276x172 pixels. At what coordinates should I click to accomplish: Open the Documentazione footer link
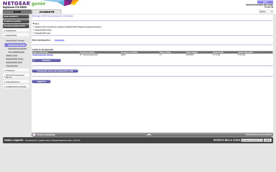click(x=31, y=140)
